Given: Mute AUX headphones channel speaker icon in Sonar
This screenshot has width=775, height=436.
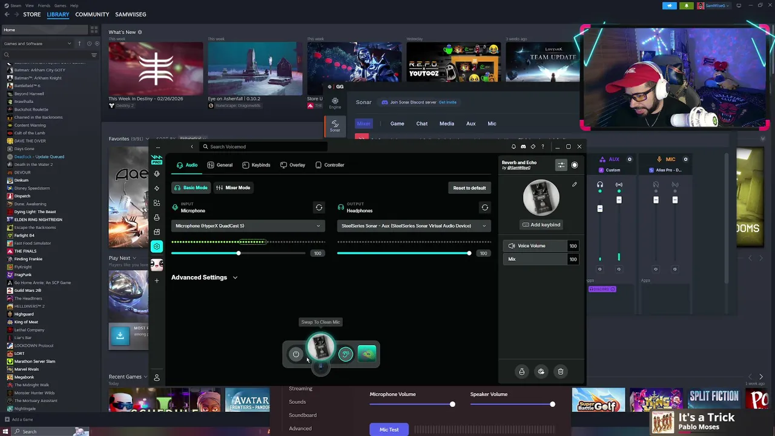Looking at the screenshot, I should (600, 269).
